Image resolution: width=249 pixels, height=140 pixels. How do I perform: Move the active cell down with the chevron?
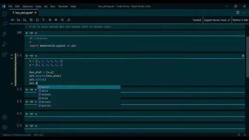pos(12,59)
